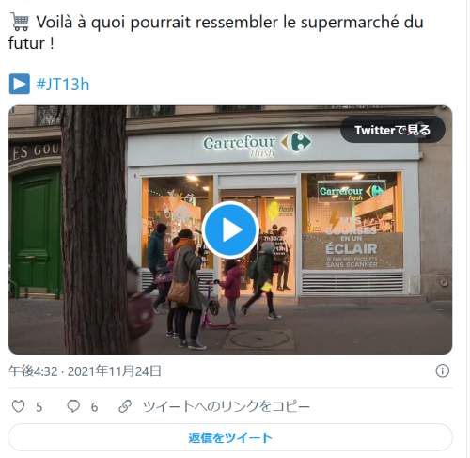Click the Twitterで見る button
Viewport: 470px width, 458px height.
pyautogui.click(x=393, y=130)
